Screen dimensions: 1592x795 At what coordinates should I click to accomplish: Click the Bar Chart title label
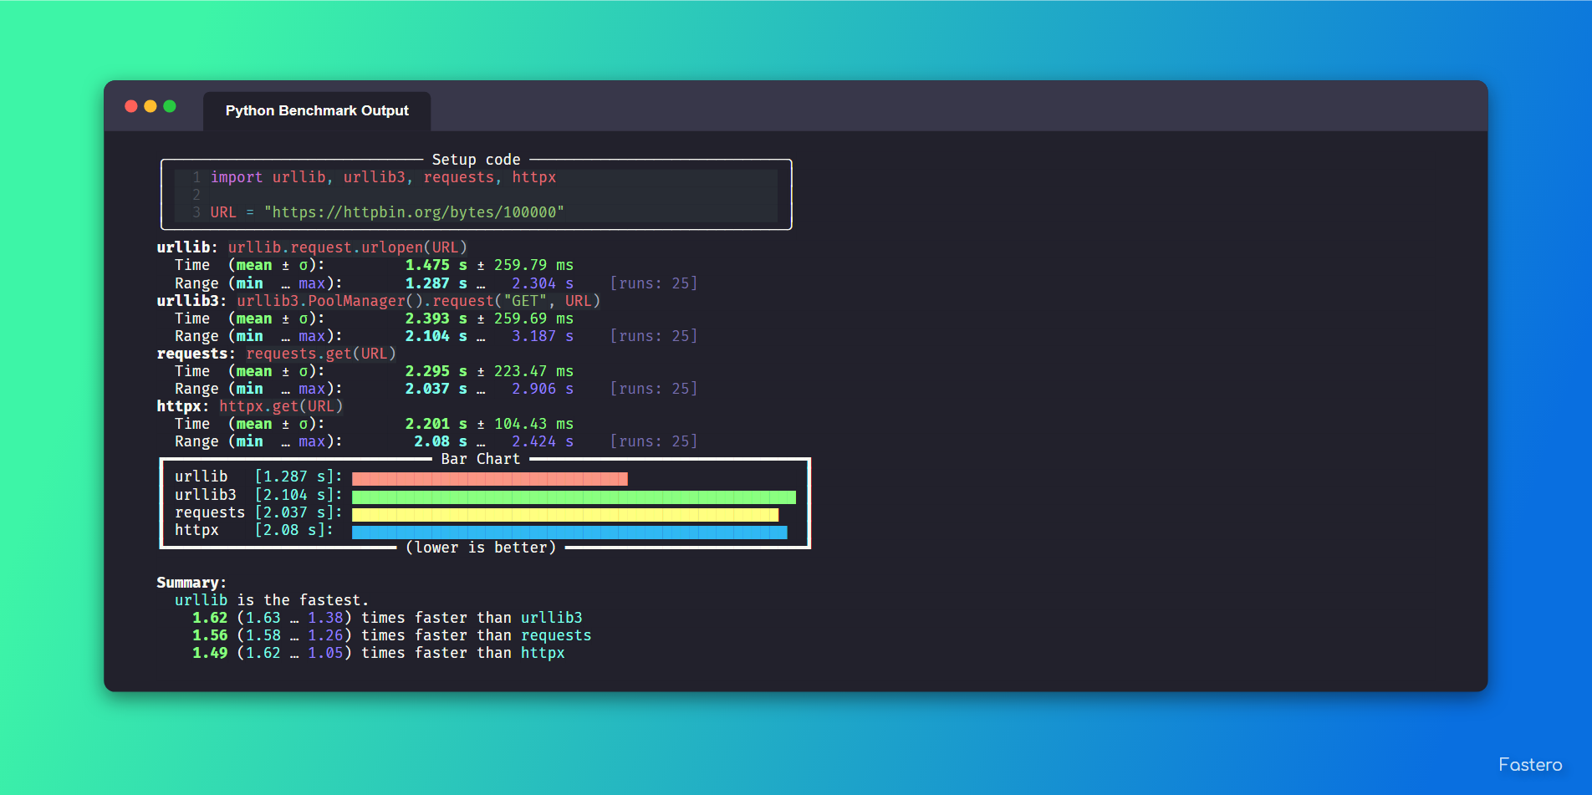pos(481,459)
